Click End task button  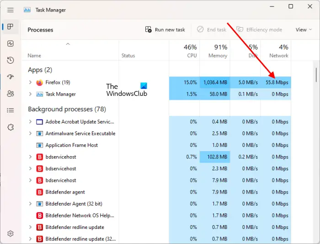(211, 30)
